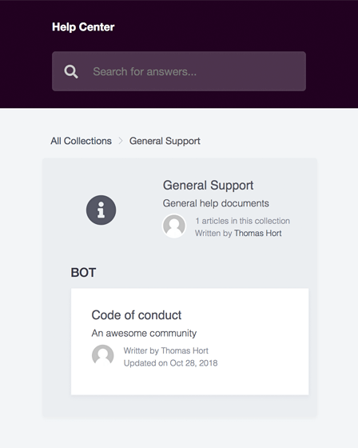Click the BOT section heading
This screenshot has width=358, height=448.
(x=83, y=273)
